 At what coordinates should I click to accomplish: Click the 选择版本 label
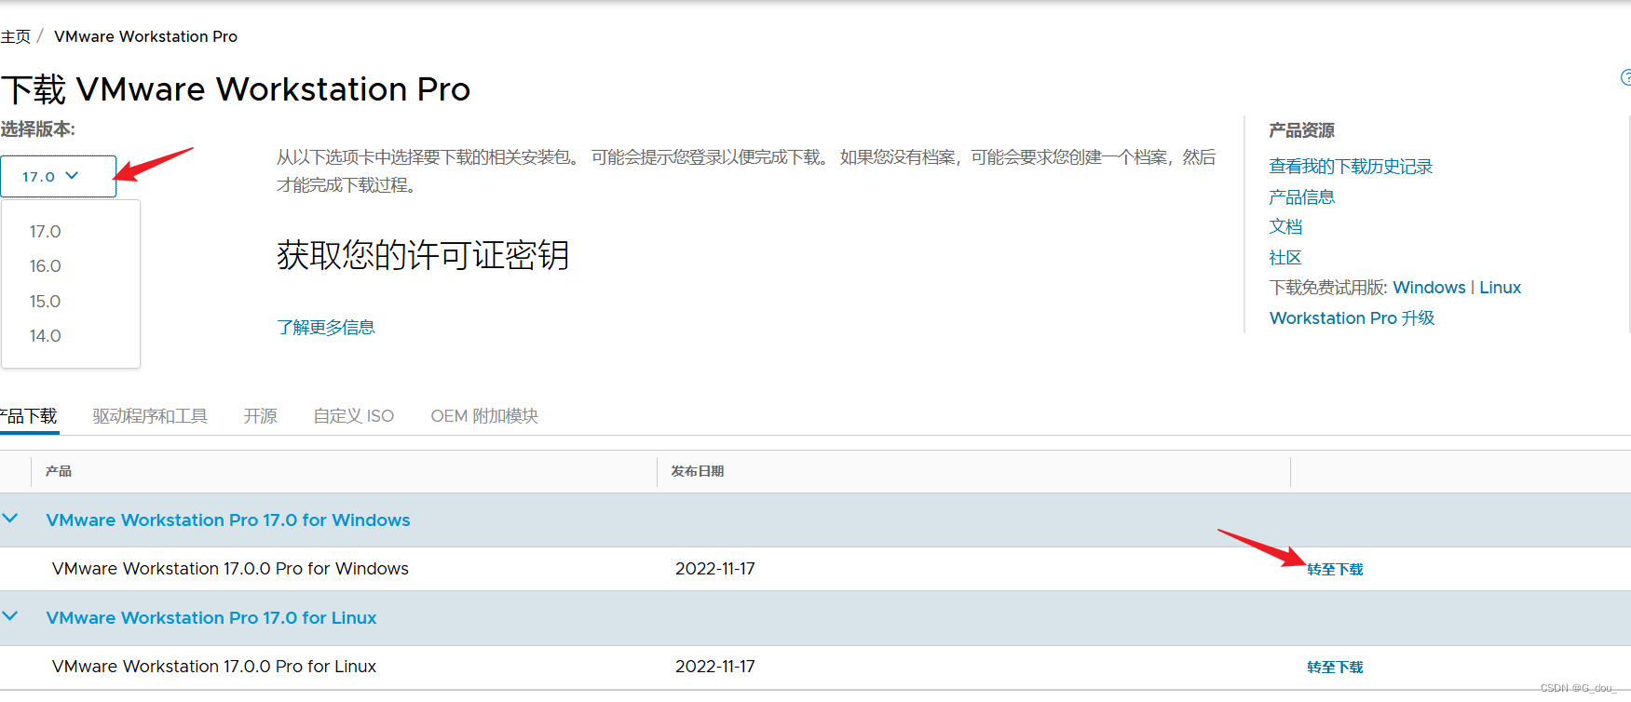click(x=37, y=129)
